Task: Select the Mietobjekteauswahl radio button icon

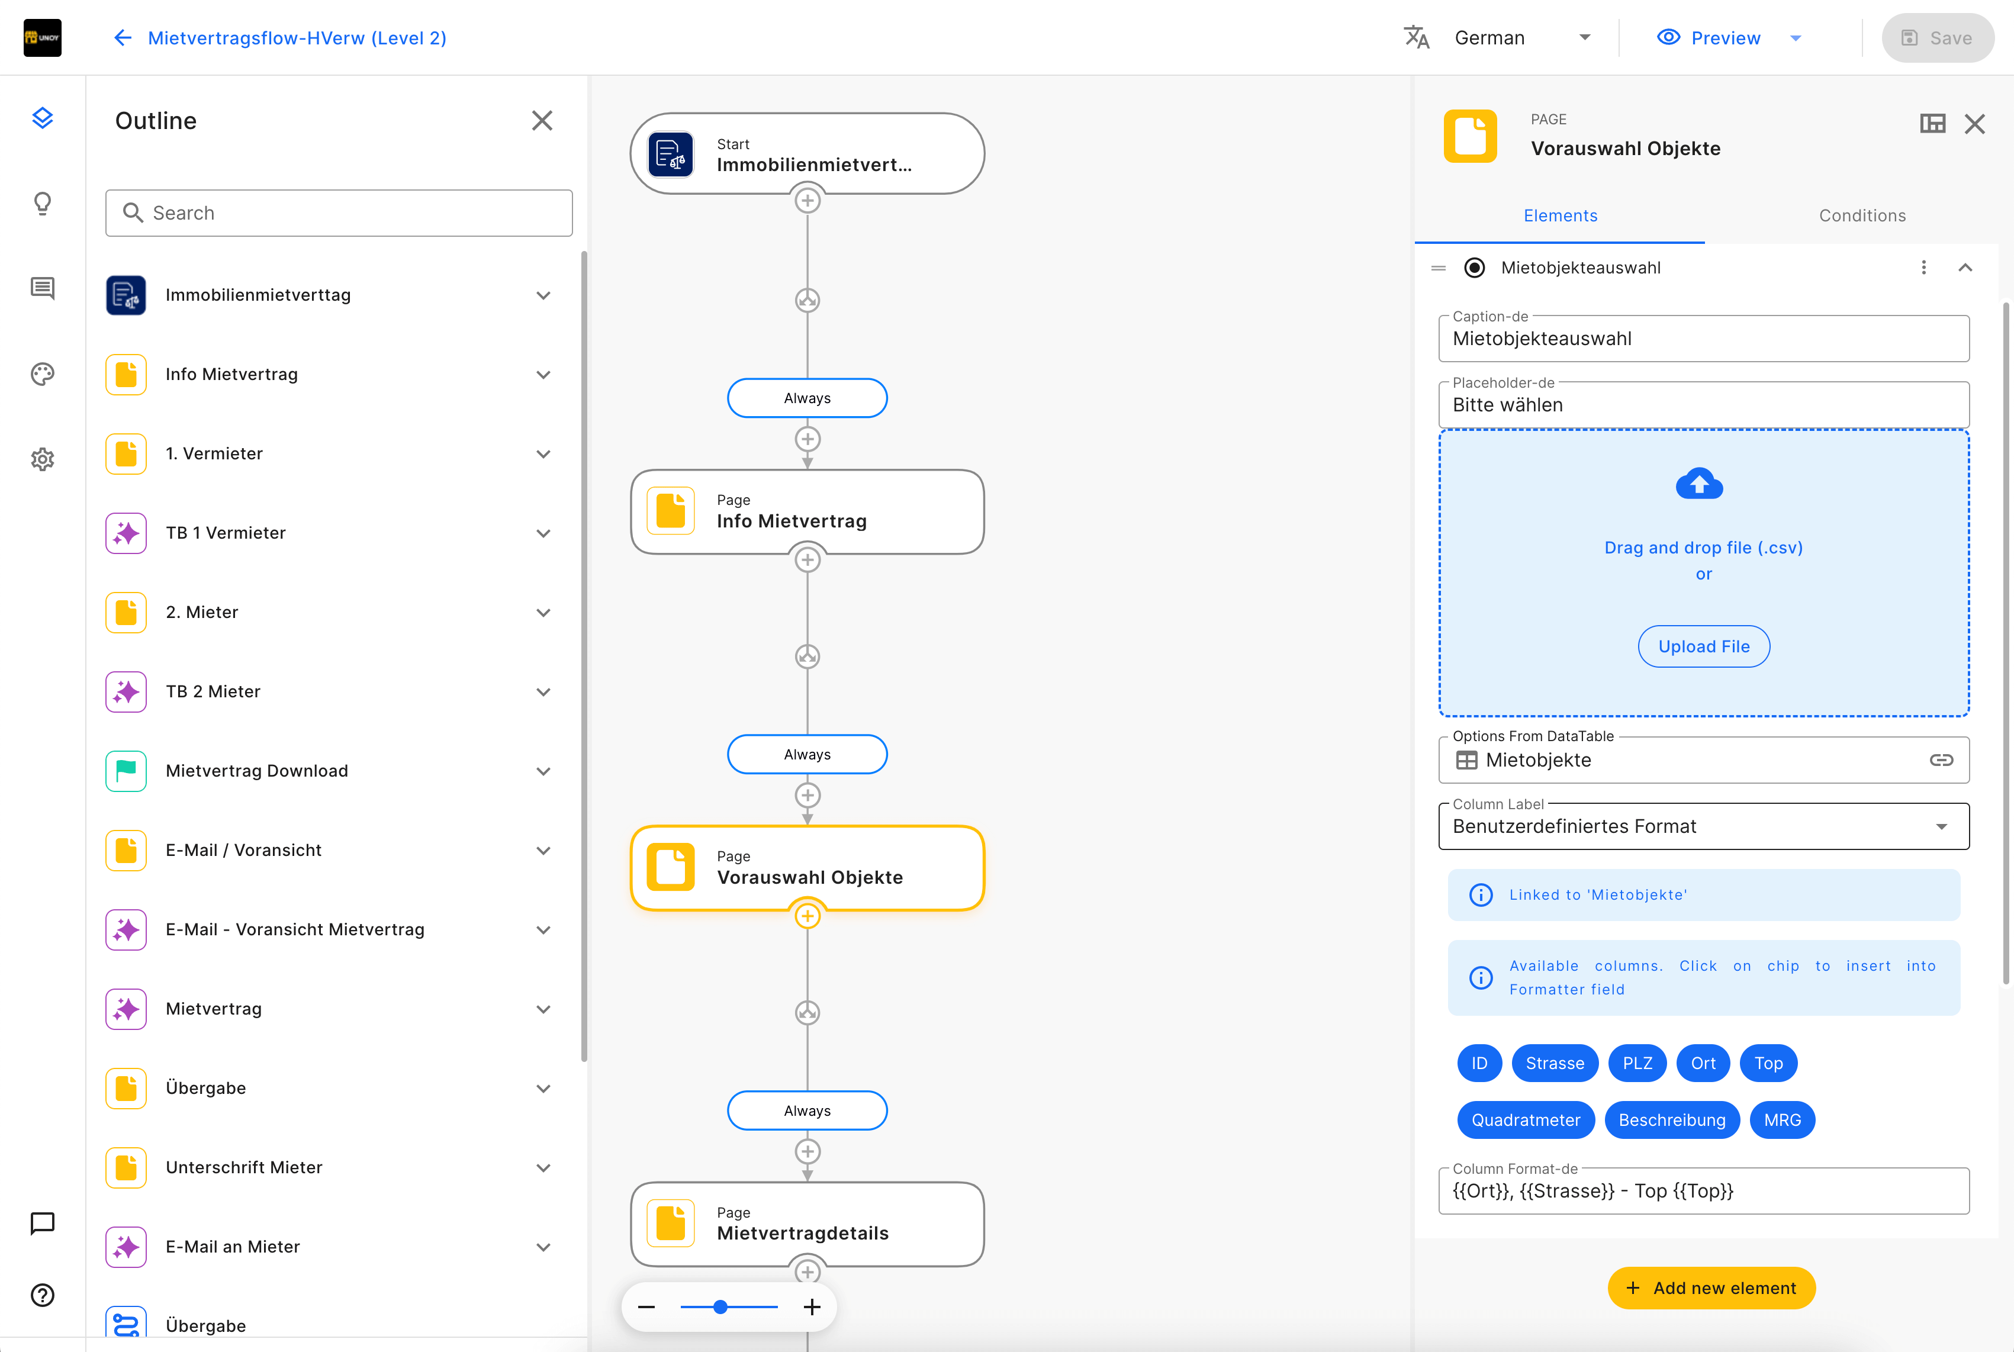Action: point(1474,268)
